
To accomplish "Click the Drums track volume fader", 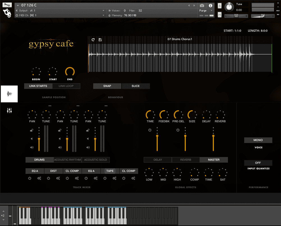I will click(x=39, y=139).
